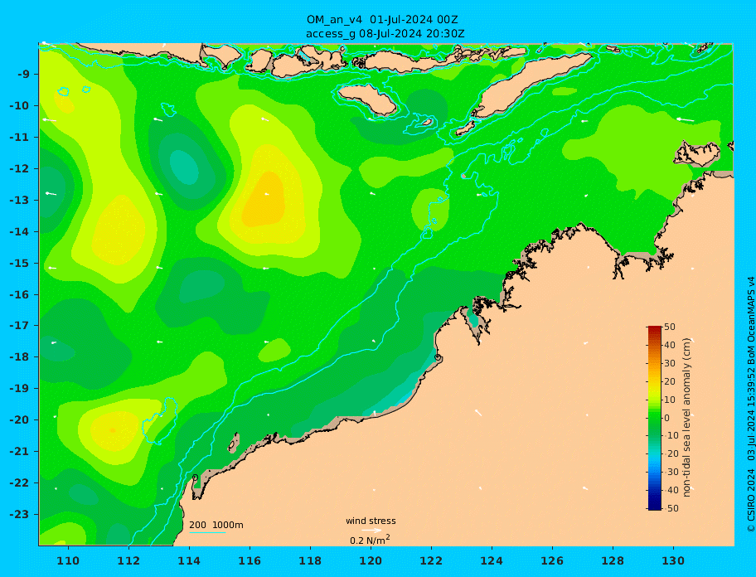The height and width of the screenshot is (577, 756).
Task: Click latitude axis label -14
Action: (x=20, y=232)
